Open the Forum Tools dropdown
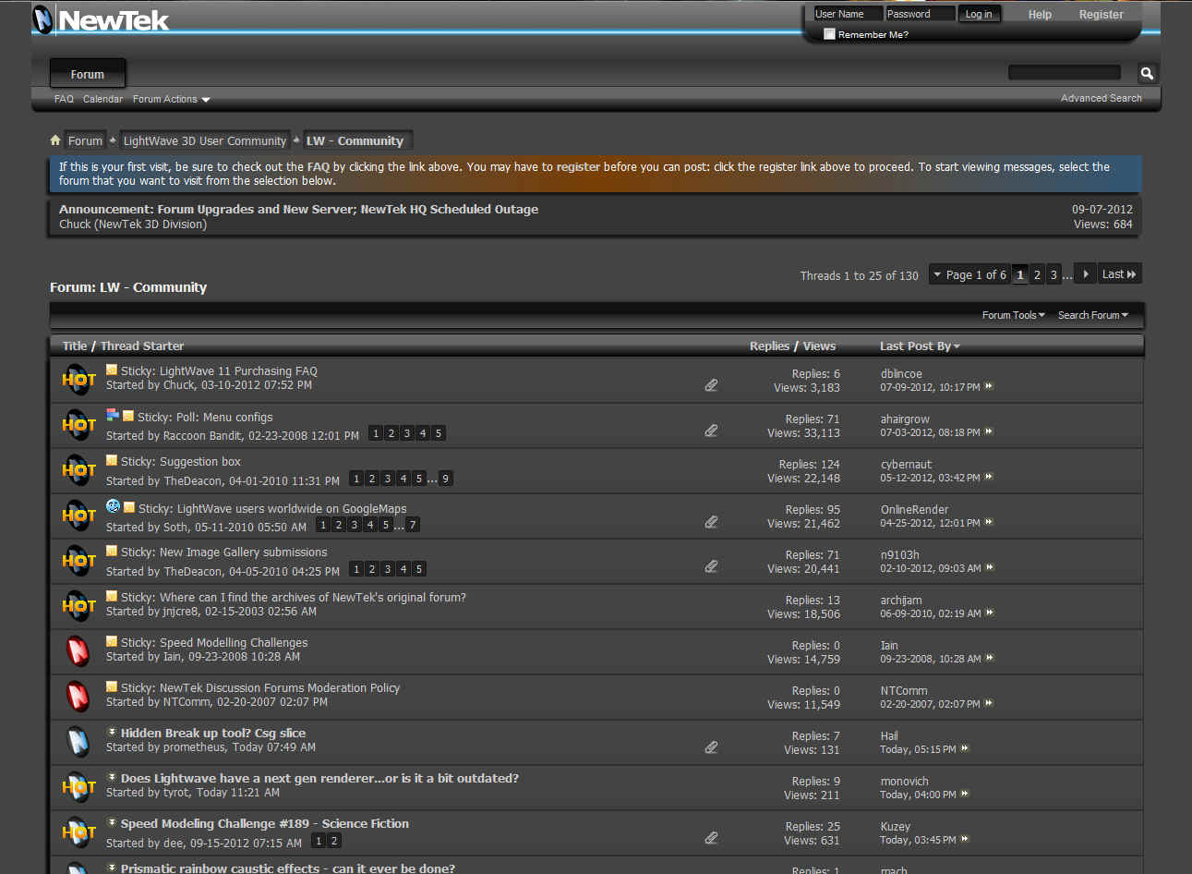This screenshot has height=874, width=1192. click(1013, 315)
